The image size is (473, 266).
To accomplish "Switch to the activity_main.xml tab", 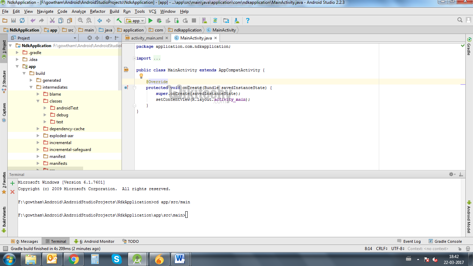I will pos(147,38).
